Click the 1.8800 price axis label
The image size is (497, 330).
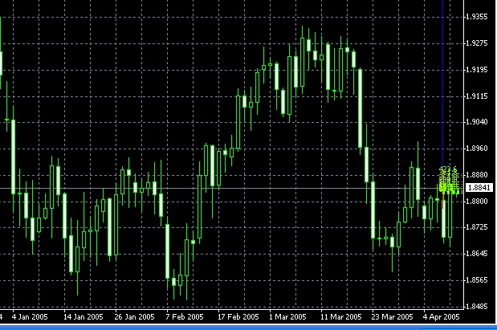(477, 202)
